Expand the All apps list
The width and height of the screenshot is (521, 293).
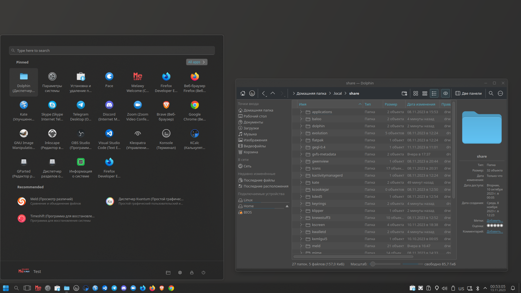(x=196, y=62)
